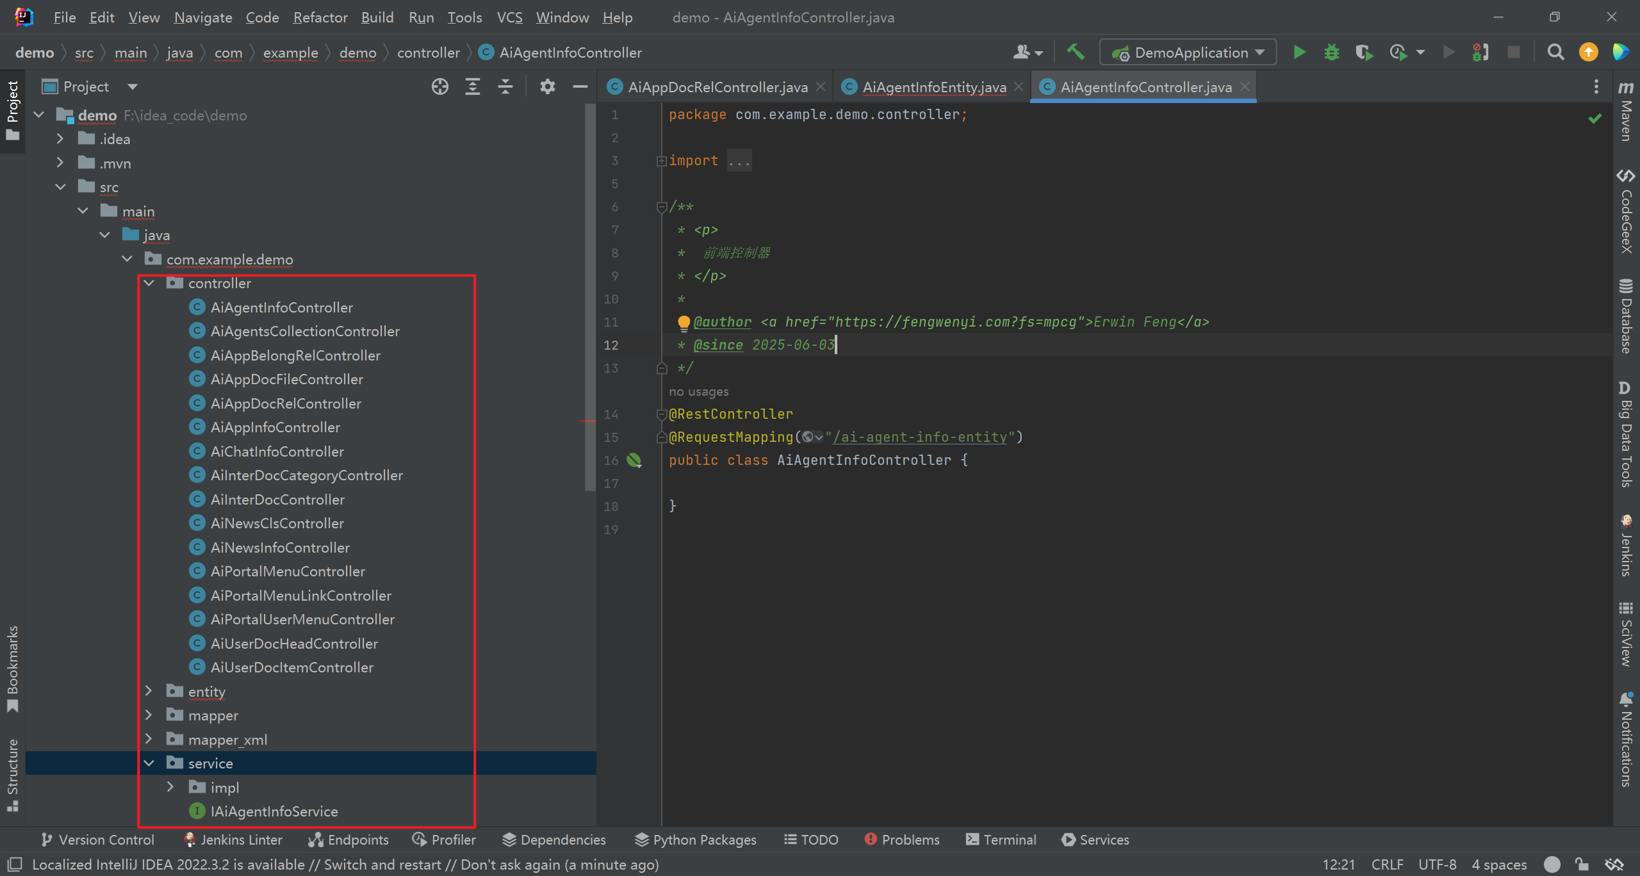The width and height of the screenshot is (1640, 876).
Task: Click the 12:21 caret position indicator
Action: point(1339,864)
